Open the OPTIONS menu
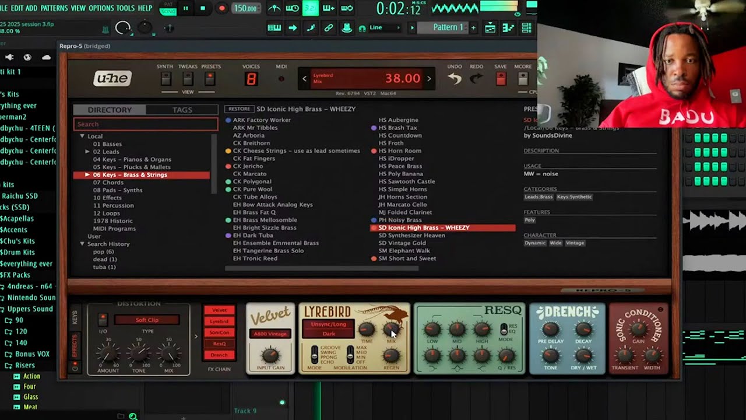This screenshot has width=746, height=420. tap(101, 8)
